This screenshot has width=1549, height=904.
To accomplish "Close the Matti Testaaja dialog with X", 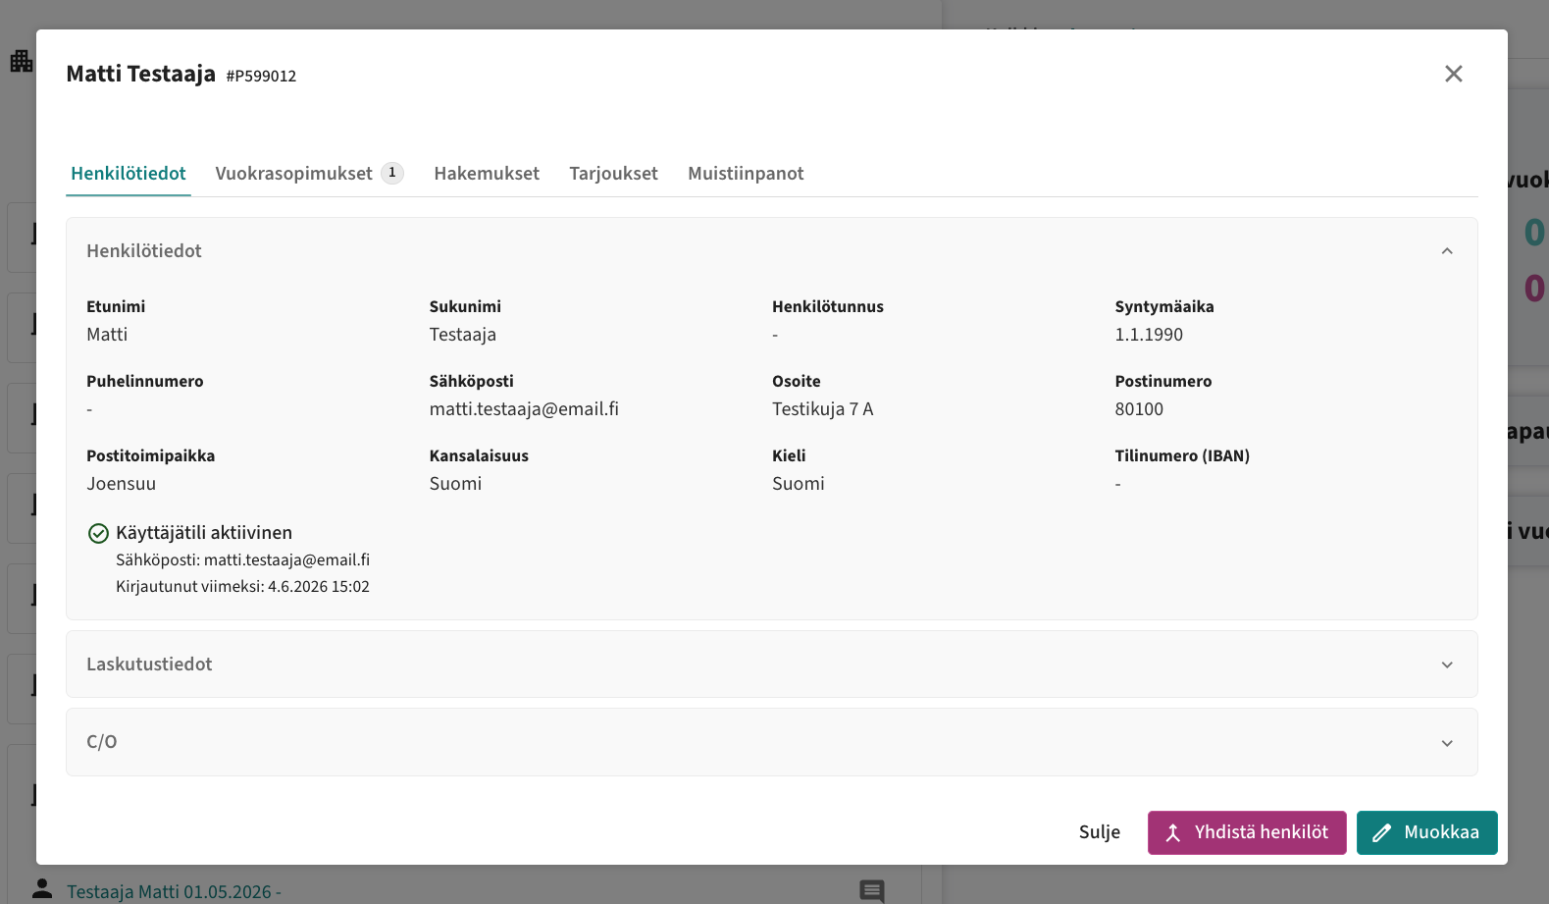I will point(1453,74).
